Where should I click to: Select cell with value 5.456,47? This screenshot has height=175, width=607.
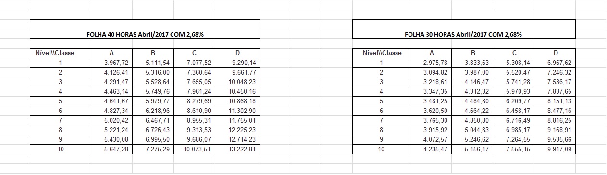473,150
